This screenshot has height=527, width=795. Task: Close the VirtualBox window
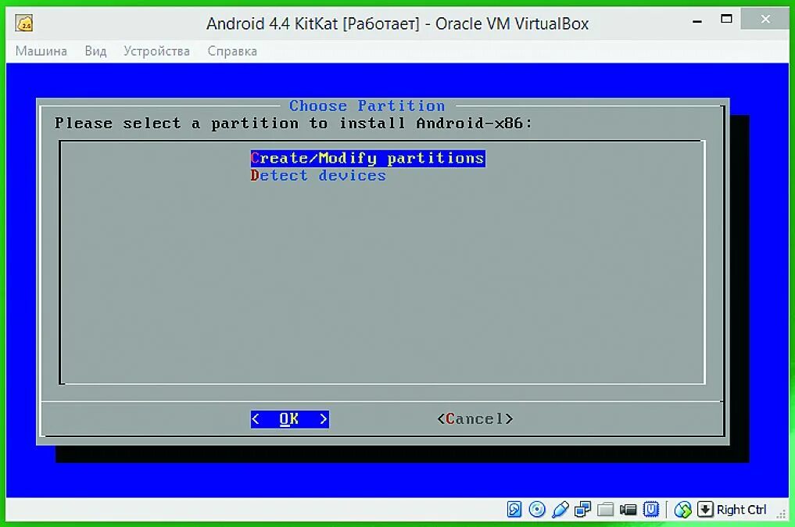click(765, 20)
